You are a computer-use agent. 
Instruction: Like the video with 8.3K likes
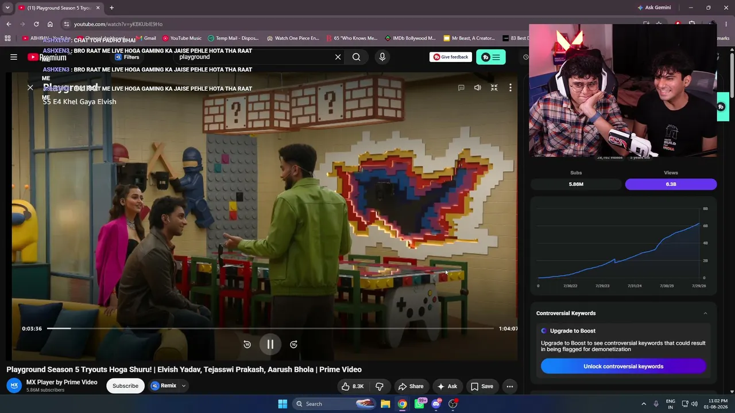click(x=353, y=386)
